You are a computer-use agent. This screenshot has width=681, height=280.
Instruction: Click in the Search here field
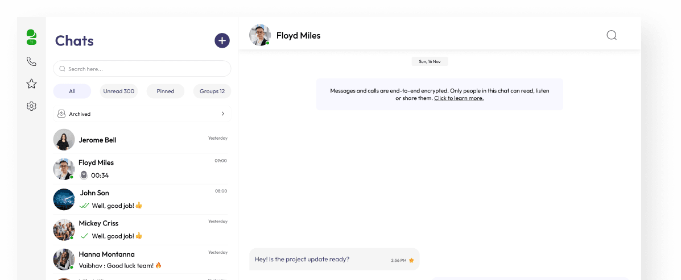pos(142,69)
